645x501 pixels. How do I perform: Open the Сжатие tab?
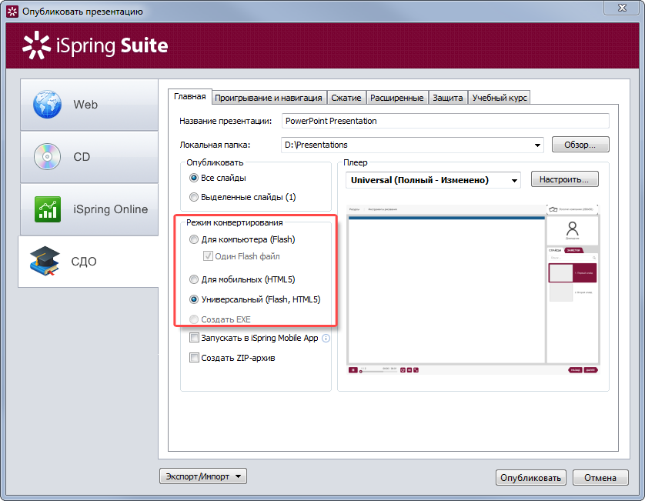click(346, 98)
